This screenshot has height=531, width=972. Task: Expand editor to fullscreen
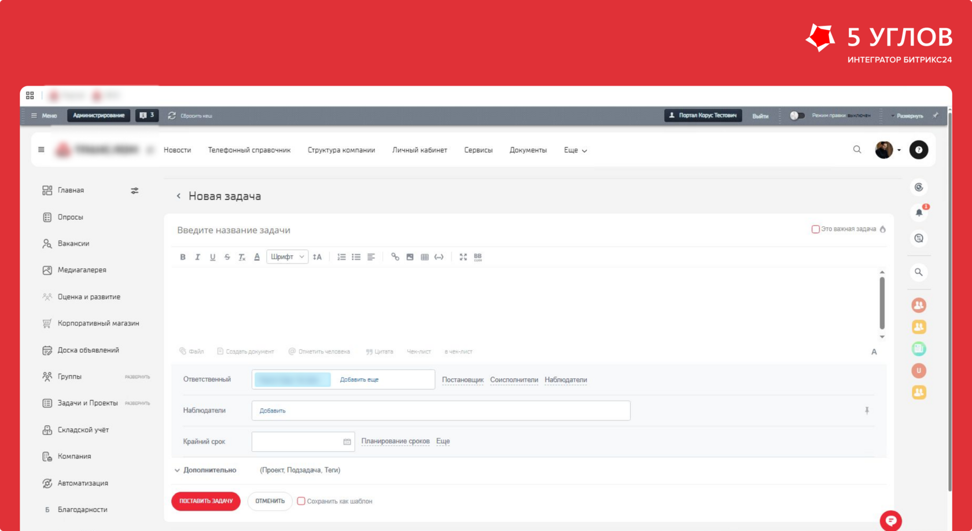coord(463,257)
